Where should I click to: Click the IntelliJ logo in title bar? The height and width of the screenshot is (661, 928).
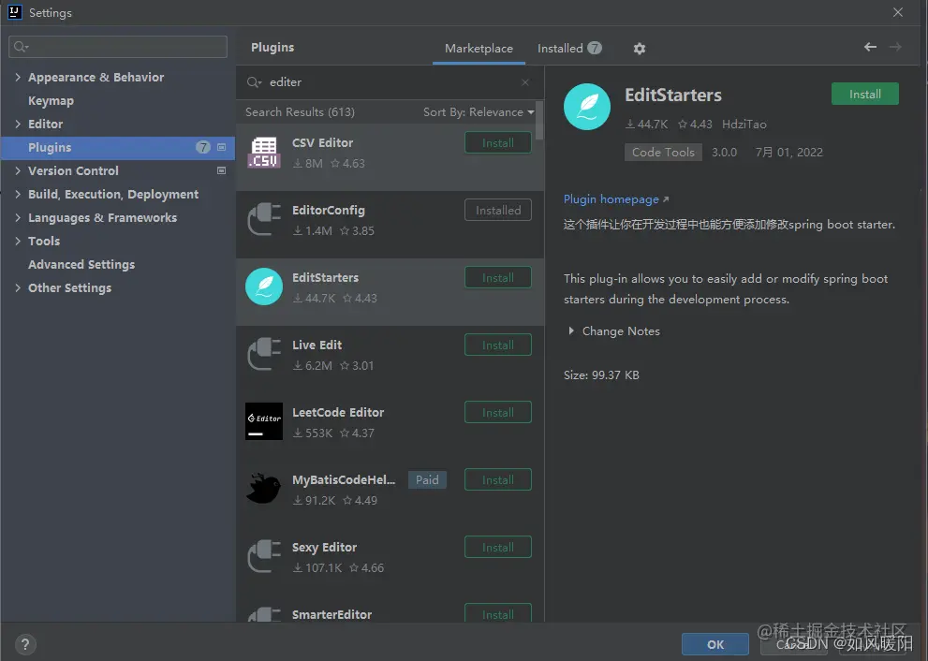coord(15,12)
